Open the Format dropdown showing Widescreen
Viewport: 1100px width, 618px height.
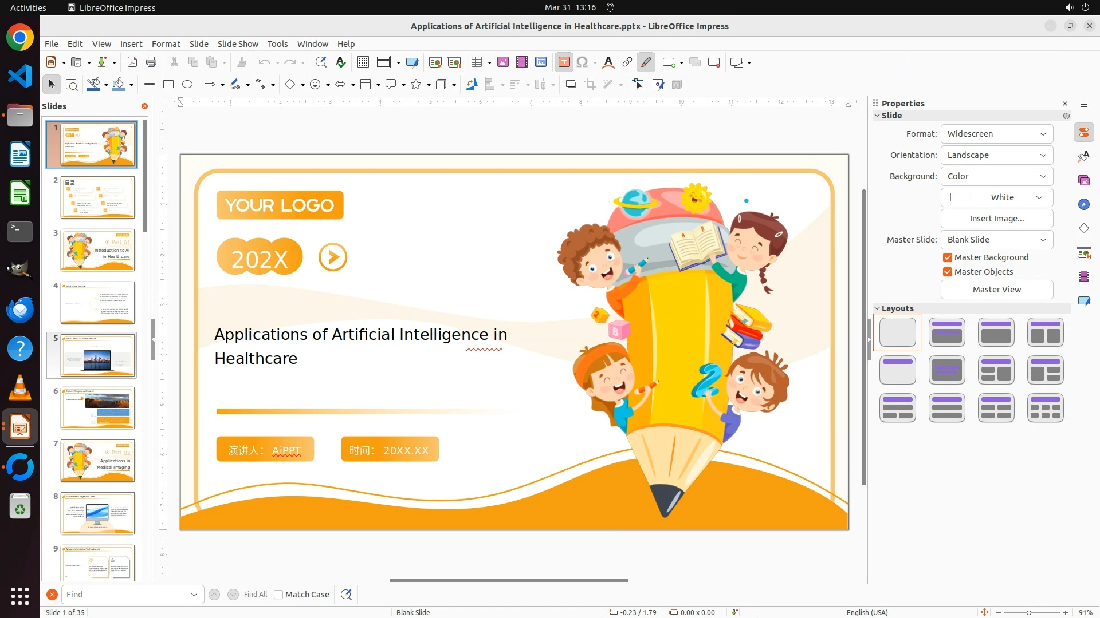[x=996, y=134]
